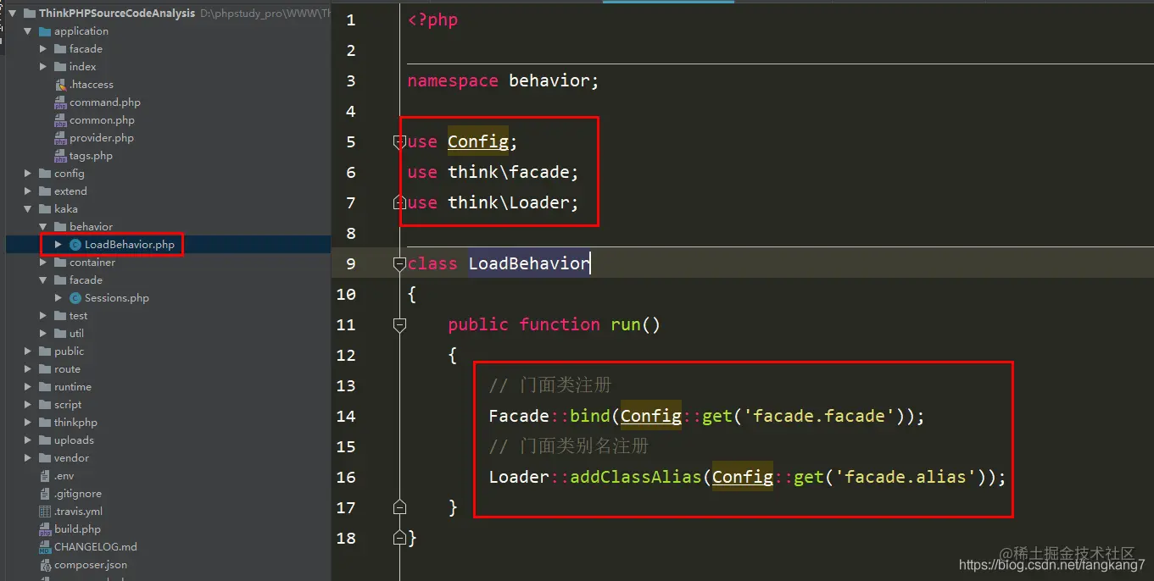
Task: Toggle fold end marker on line 7
Action: tap(400, 202)
